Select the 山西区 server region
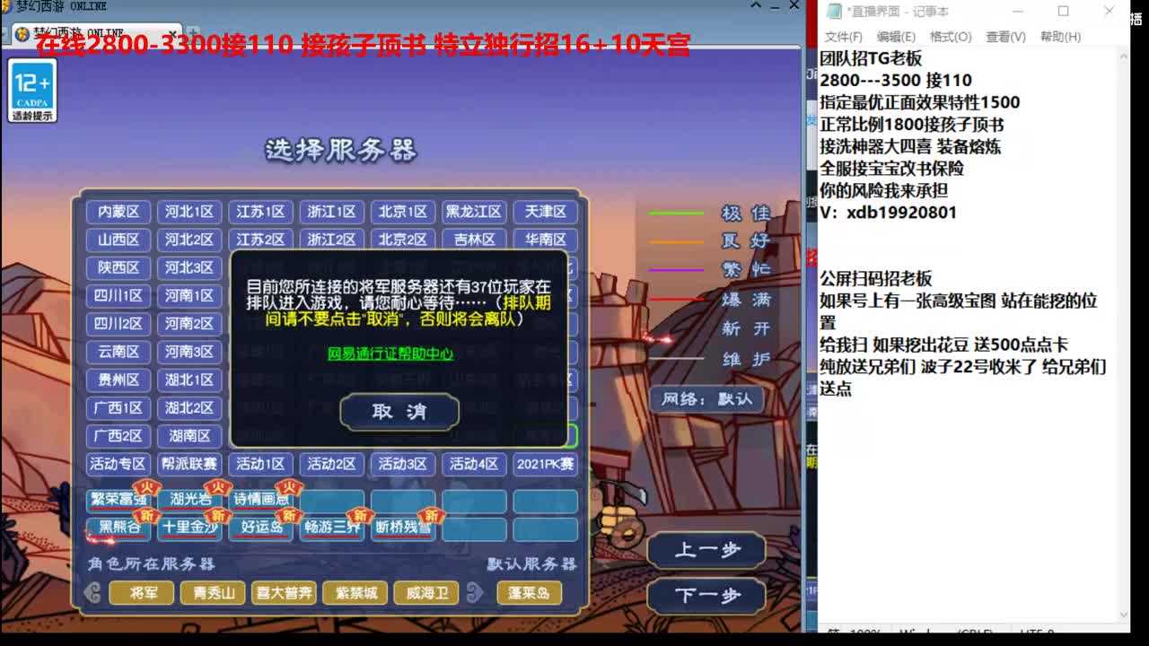 [118, 240]
